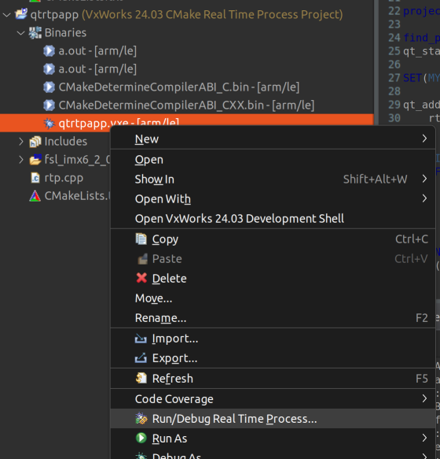The width and height of the screenshot is (440, 459).
Task: Select the Includes label
Action: click(x=66, y=142)
